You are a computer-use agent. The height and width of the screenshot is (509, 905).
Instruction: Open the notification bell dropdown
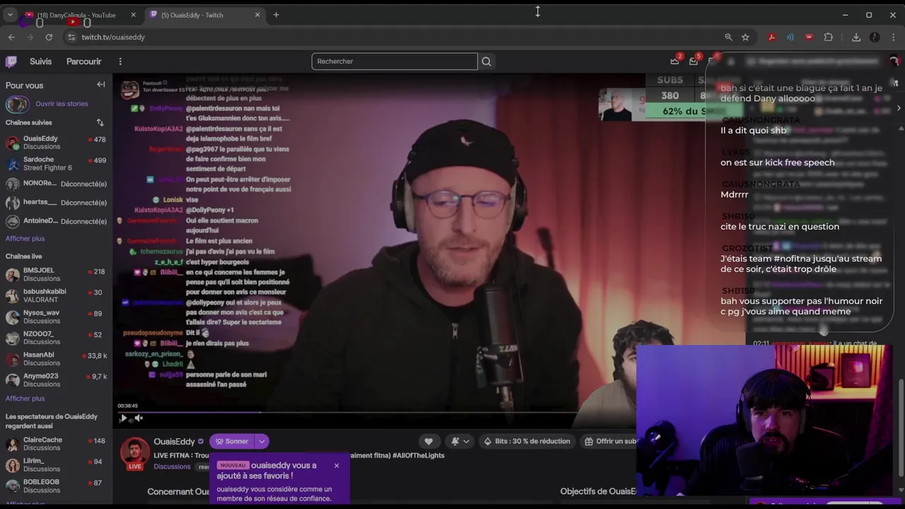point(460,441)
